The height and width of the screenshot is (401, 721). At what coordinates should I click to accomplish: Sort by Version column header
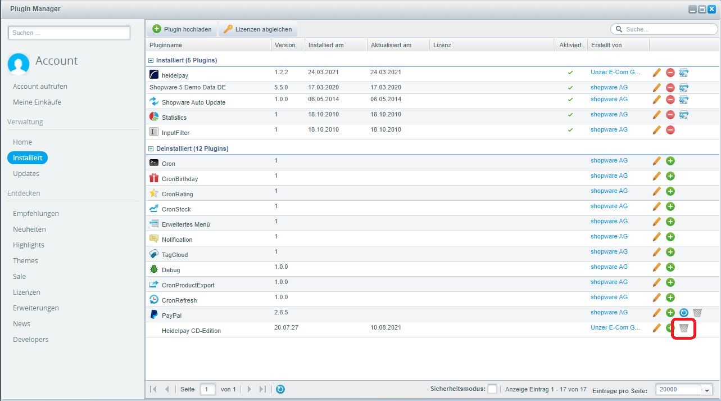coord(288,45)
